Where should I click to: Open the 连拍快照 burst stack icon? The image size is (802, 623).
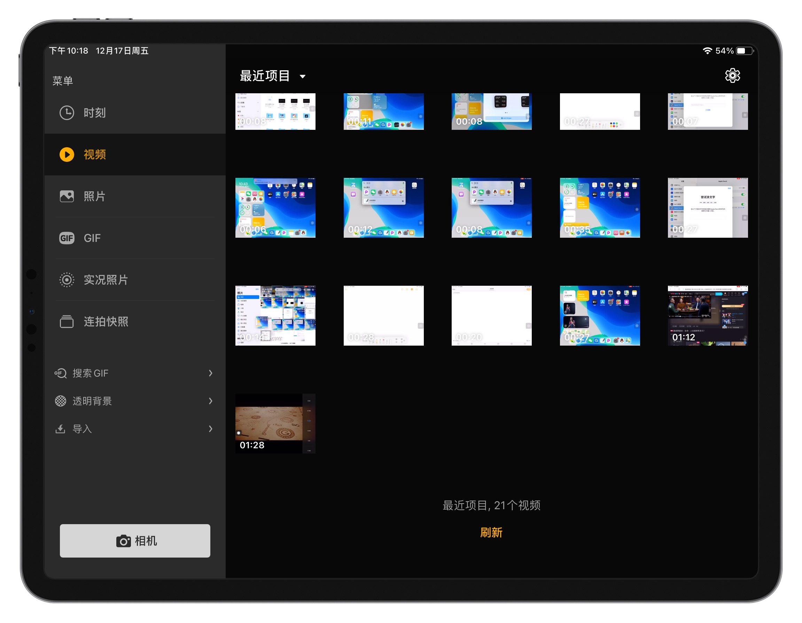click(67, 322)
